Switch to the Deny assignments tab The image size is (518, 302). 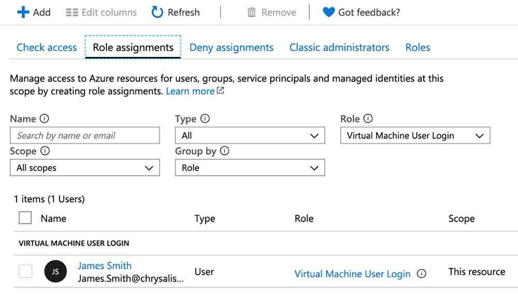click(x=231, y=48)
